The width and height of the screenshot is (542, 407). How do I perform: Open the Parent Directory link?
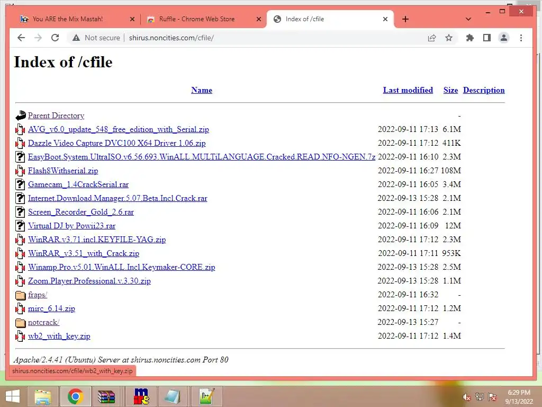point(56,116)
